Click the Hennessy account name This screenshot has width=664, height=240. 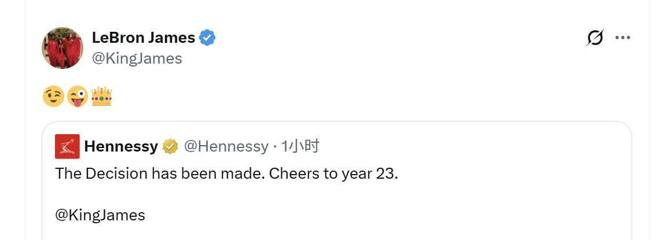point(120,147)
